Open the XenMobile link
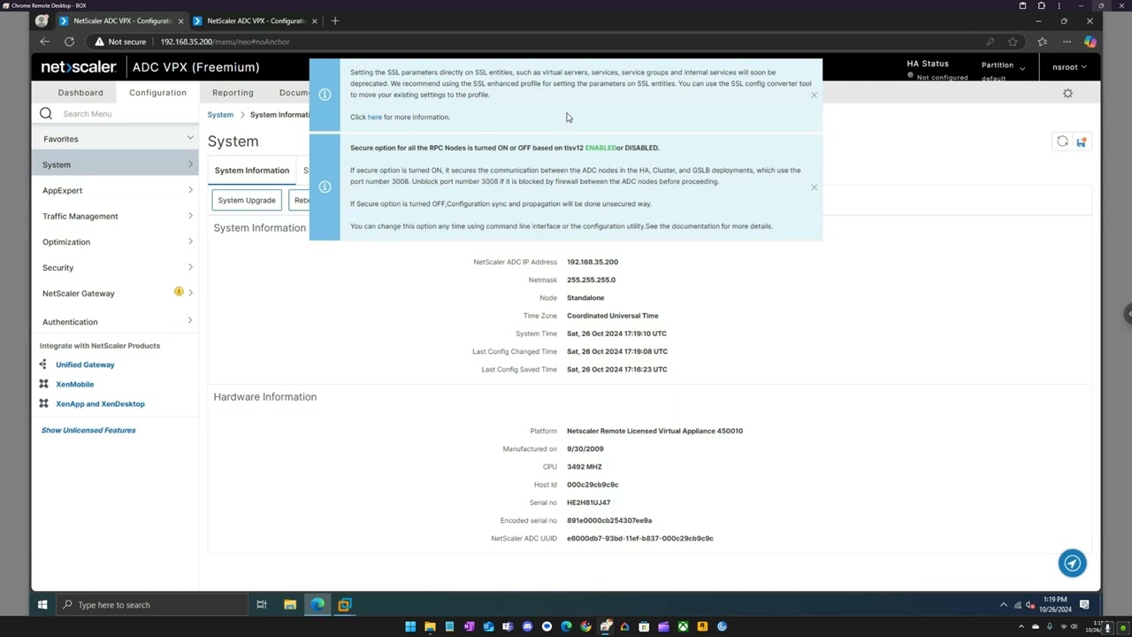Viewport: 1132px width, 637px height. click(74, 384)
